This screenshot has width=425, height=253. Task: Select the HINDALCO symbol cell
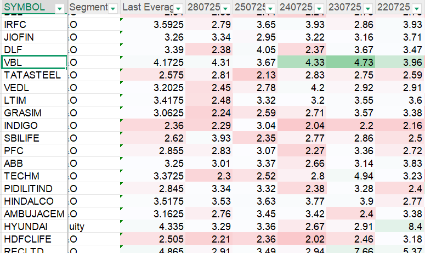coord(34,201)
